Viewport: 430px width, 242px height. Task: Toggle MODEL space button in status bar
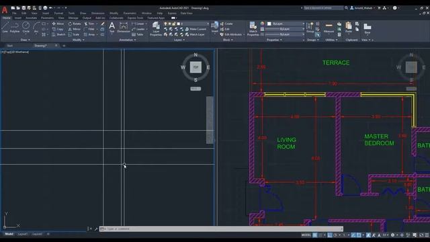306,235
